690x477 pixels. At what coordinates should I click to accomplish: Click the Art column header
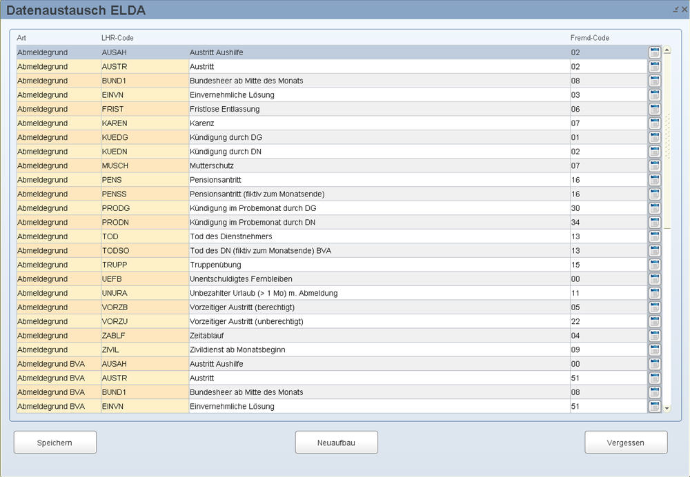(x=21, y=38)
